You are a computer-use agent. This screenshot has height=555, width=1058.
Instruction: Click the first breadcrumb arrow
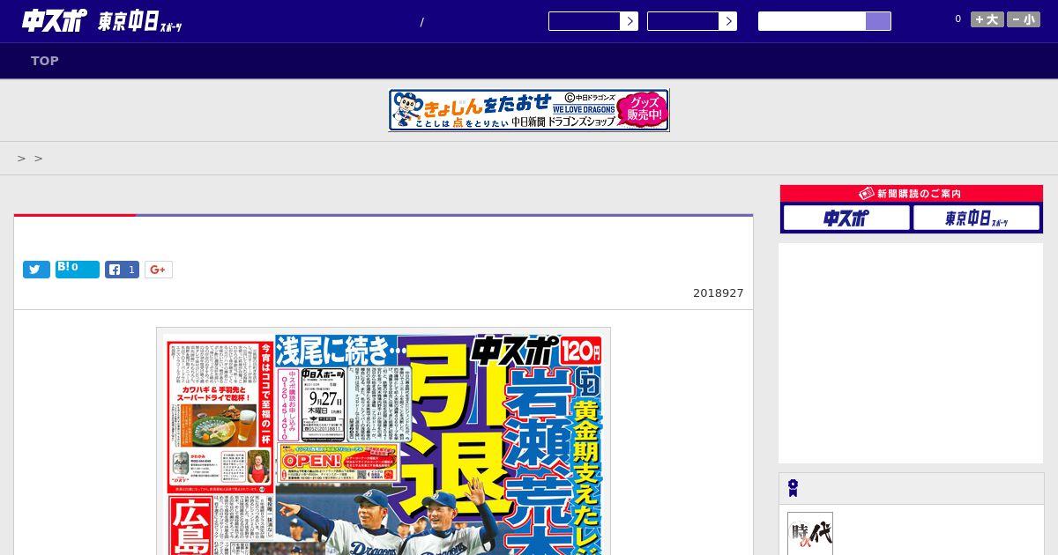(x=21, y=159)
